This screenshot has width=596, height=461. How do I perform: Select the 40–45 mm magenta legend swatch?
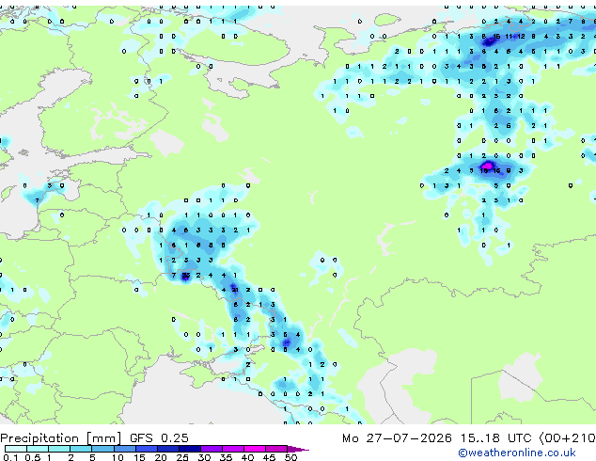(x=255, y=449)
